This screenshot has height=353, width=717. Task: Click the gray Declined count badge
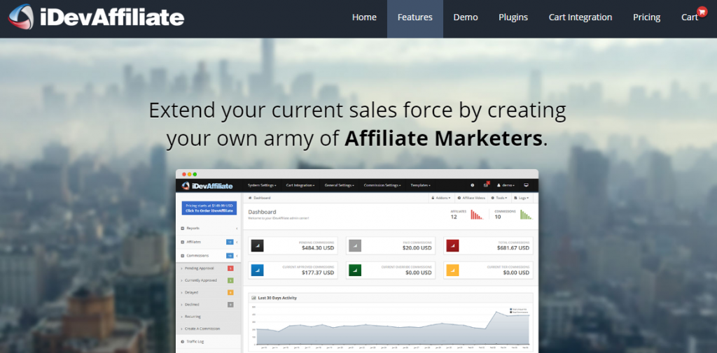(x=230, y=305)
